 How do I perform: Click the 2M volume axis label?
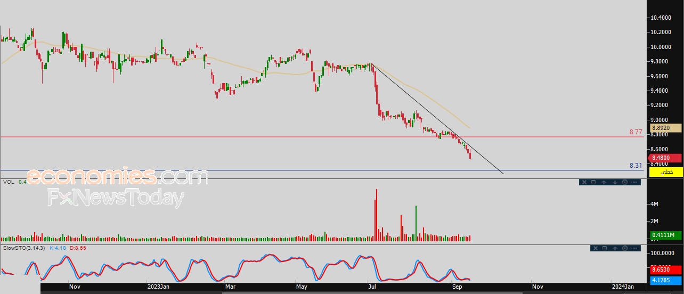(x=655, y=221)
